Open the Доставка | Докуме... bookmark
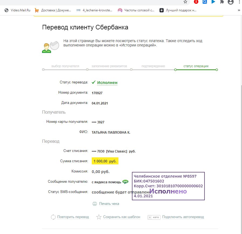 pyautogui.click(x=53, y=10)
